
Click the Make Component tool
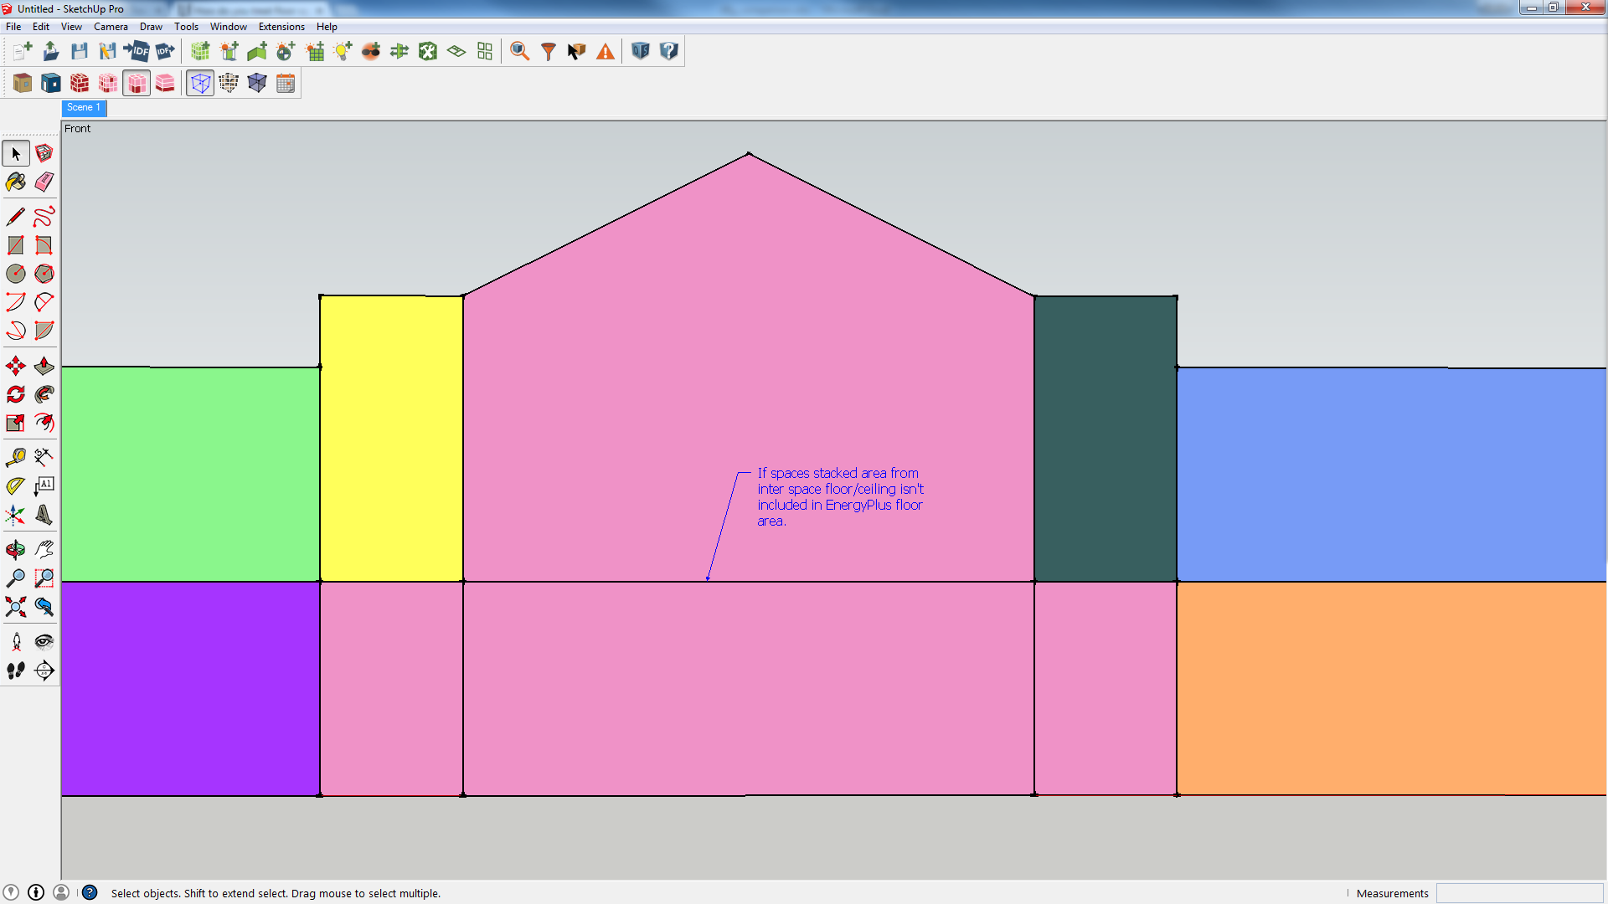(x=44, y=154)
